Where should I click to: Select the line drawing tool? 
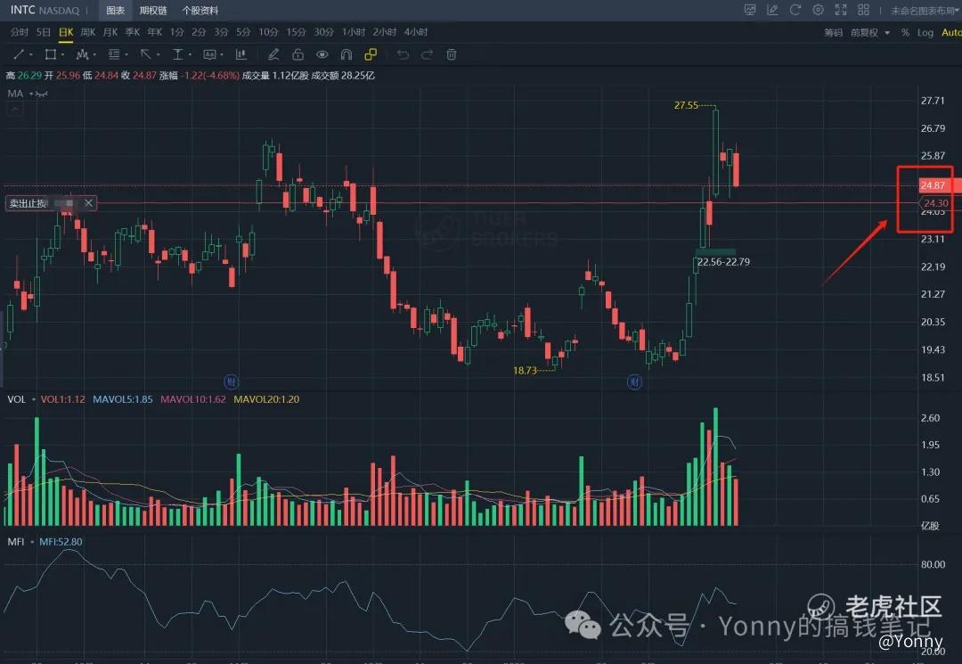pos(19,54)
